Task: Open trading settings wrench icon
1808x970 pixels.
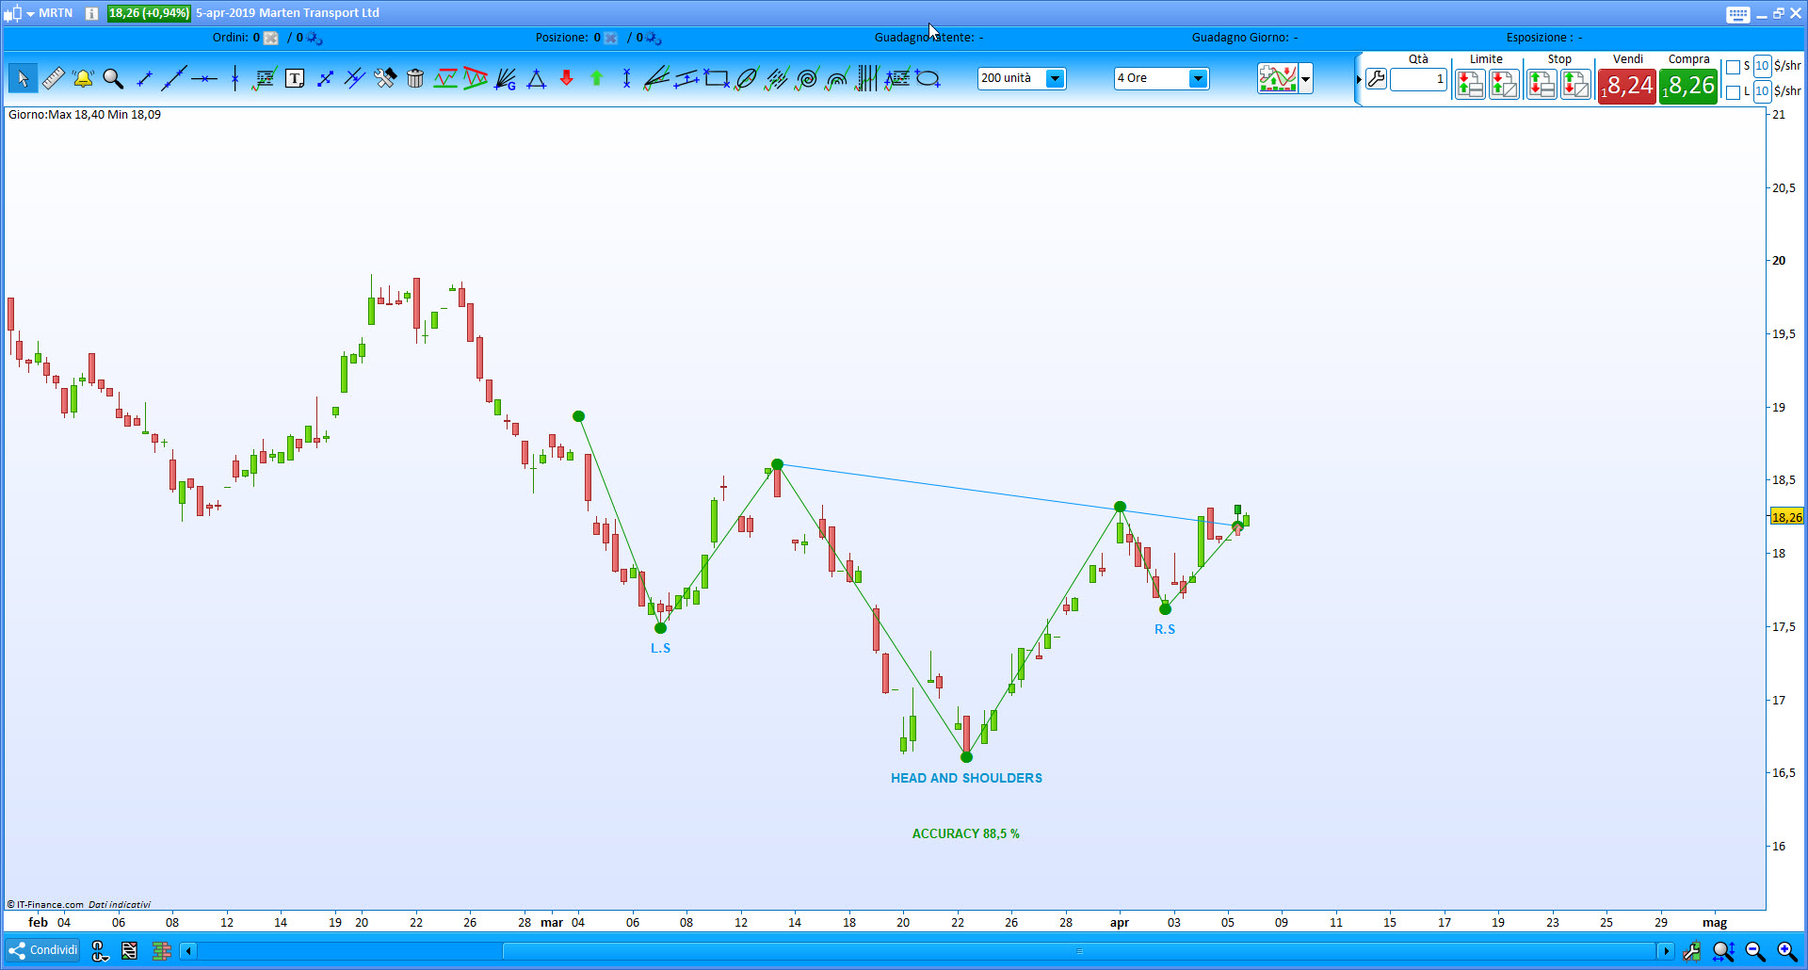Action: [1376, 79]
